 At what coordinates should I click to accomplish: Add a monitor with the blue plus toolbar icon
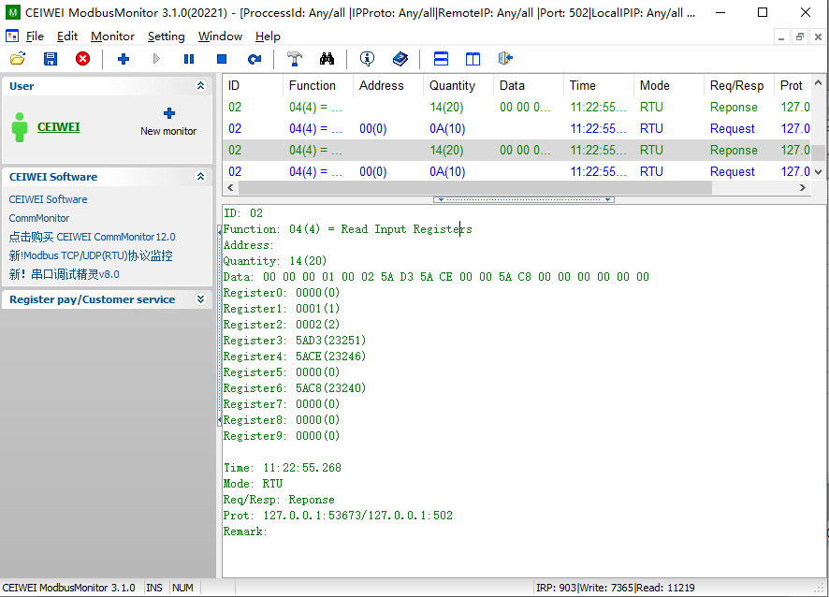click(x=124, y=59)
